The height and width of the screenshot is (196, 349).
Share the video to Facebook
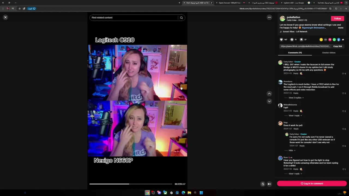point(339,40)
